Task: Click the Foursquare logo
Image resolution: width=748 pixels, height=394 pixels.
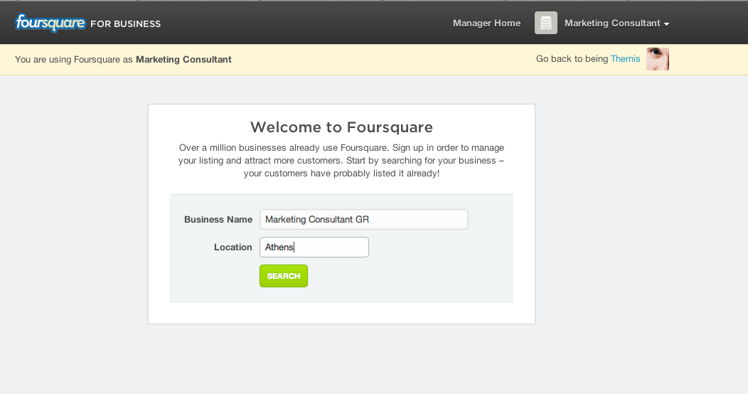Action: click(x=50, y=23)
